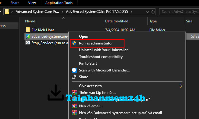Choose Share in context menu
Viewport: 199px width, 119px height.
tap(83, 77)
